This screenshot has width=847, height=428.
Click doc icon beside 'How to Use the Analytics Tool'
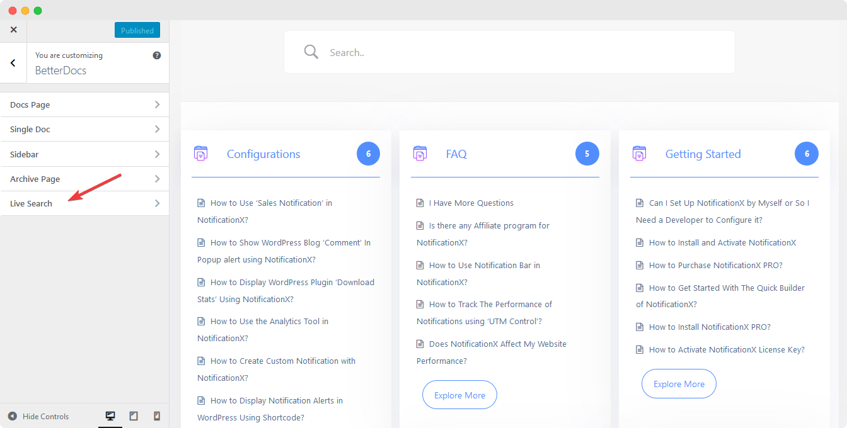tap(201, 321)
